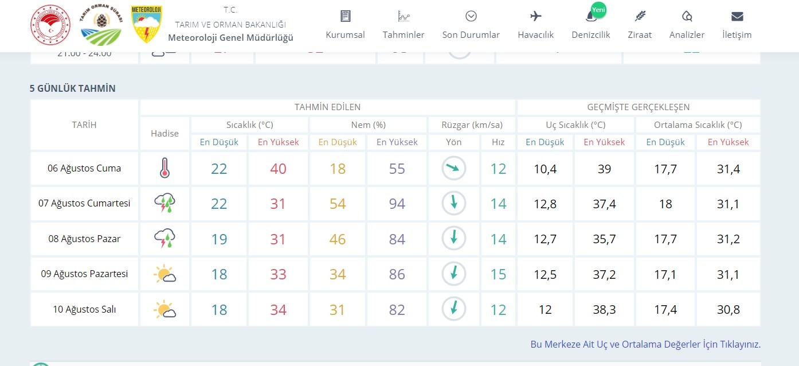Click the 09 Ağustos Pazartesi date cell
The width and height of the screenshot is (799, 366).
click(x=84, y=274)
